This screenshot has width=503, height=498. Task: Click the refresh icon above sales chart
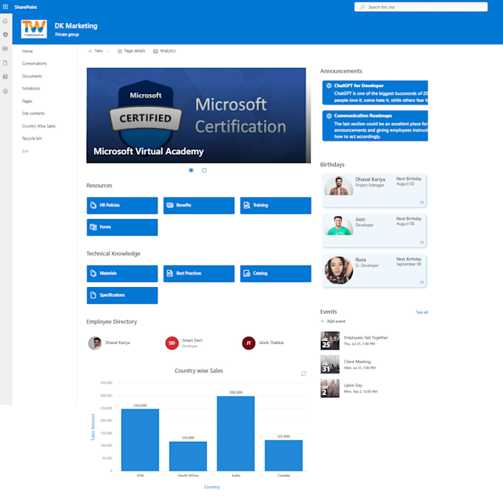point(303,374)
